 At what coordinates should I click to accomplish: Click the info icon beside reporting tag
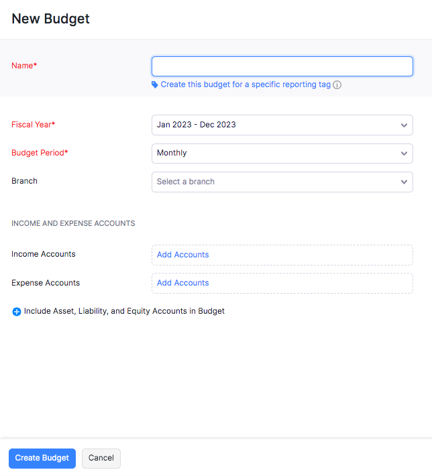[337, 84]
